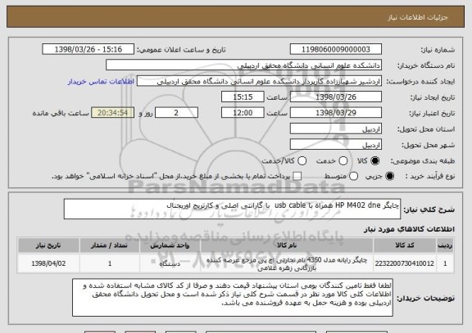Click the remaining time 20:34:54 field
The width and height of the screenshot is (472, 333).
pyautogui.click(x=112, y=113)
